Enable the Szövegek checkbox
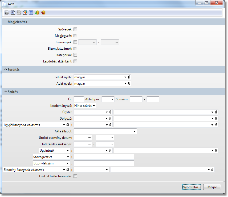This screenshot has width=228, height=197. (x=75, y=29)
